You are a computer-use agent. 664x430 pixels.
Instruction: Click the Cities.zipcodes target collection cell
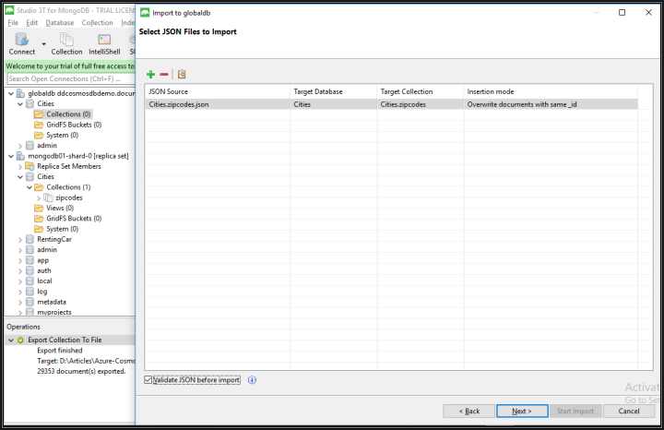[421, 104]
